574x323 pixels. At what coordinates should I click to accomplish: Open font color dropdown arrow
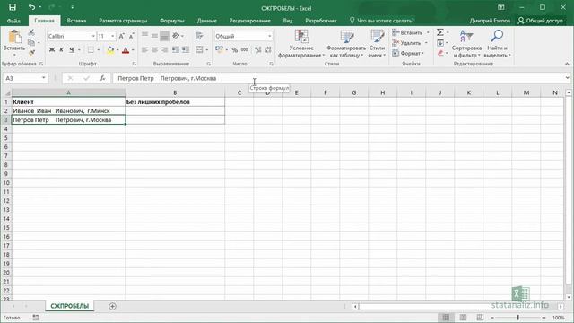(133, 50)
